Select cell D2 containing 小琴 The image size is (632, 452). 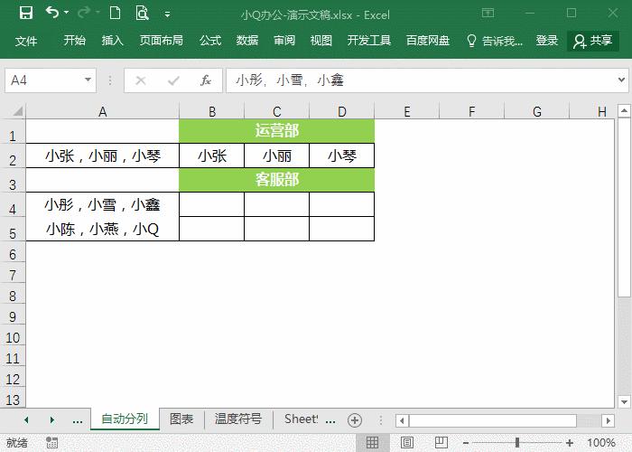(x=341, y=155)
